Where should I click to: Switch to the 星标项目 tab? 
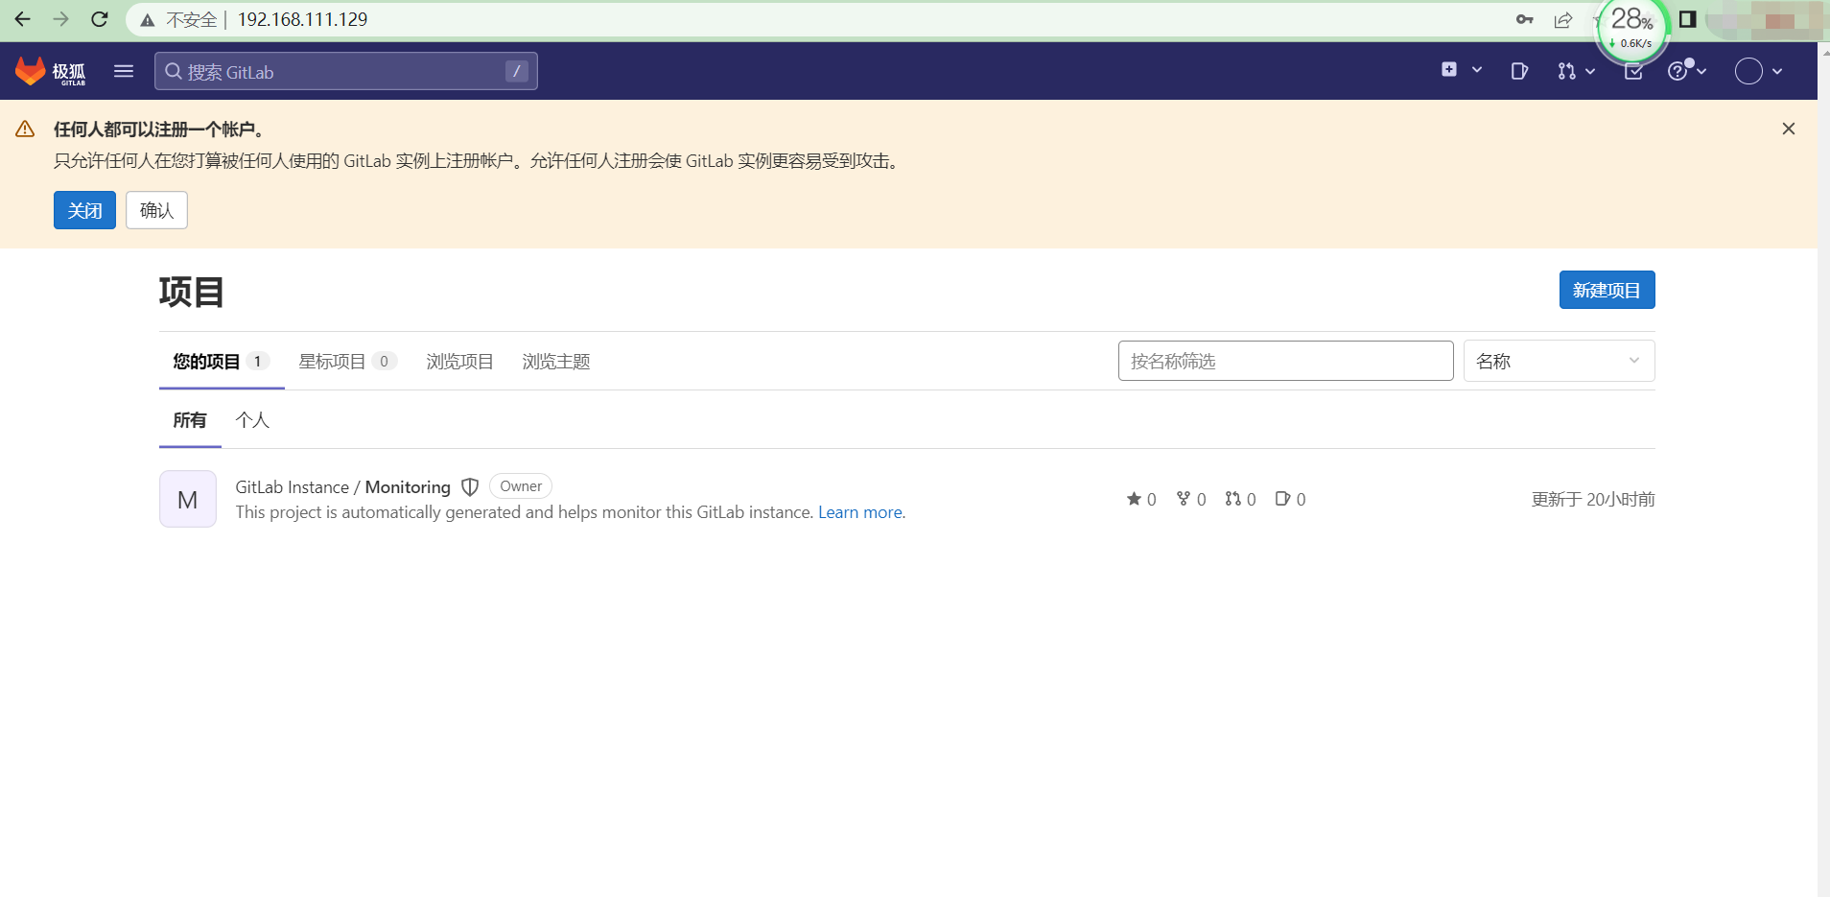pos(347,362)
